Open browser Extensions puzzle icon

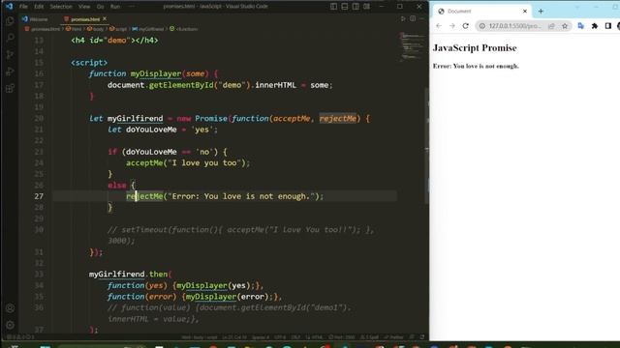(594, 26)
